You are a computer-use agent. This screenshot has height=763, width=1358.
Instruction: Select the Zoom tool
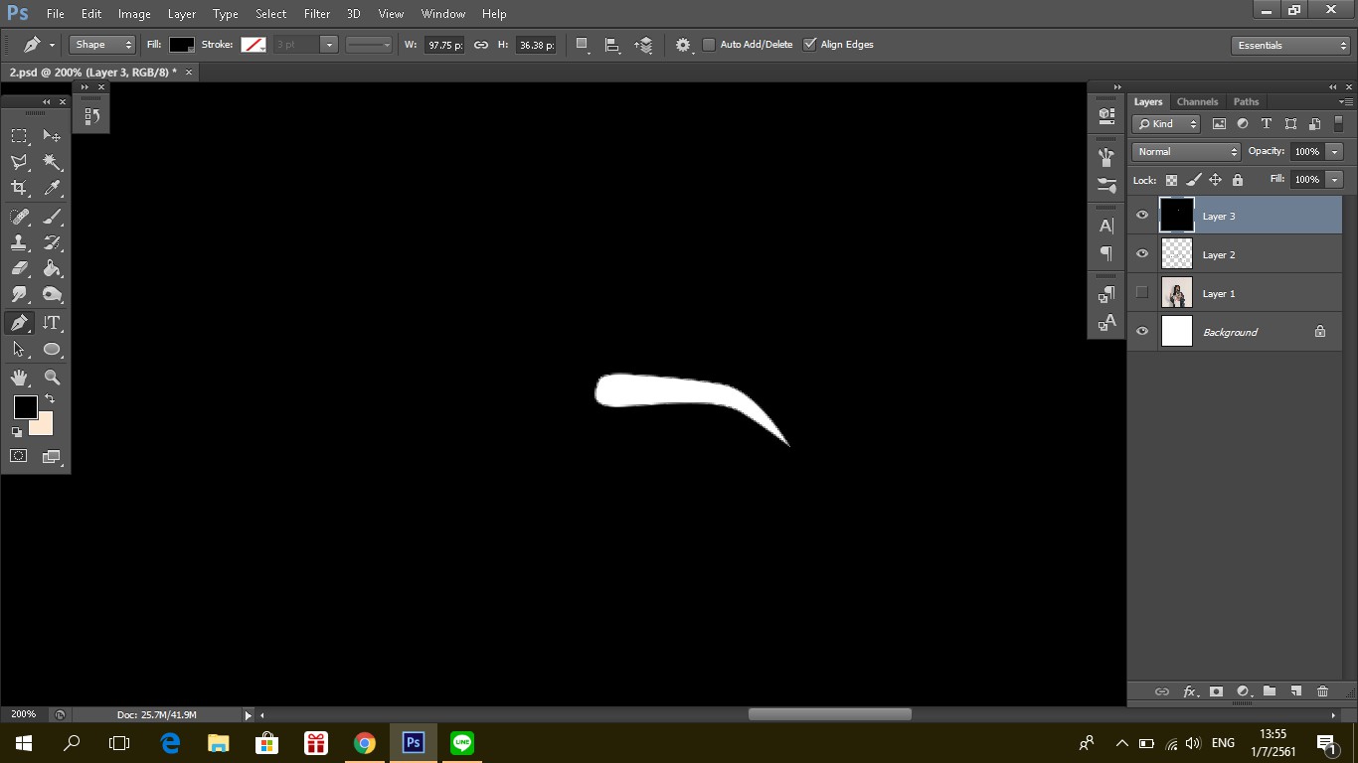[53, 378]
